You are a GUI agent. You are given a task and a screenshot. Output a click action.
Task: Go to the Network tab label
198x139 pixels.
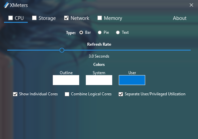(80, 18)
